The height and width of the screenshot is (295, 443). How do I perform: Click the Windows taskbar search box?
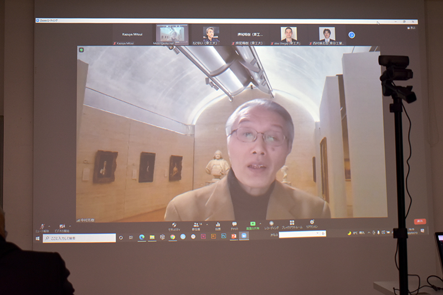(79, 238)
